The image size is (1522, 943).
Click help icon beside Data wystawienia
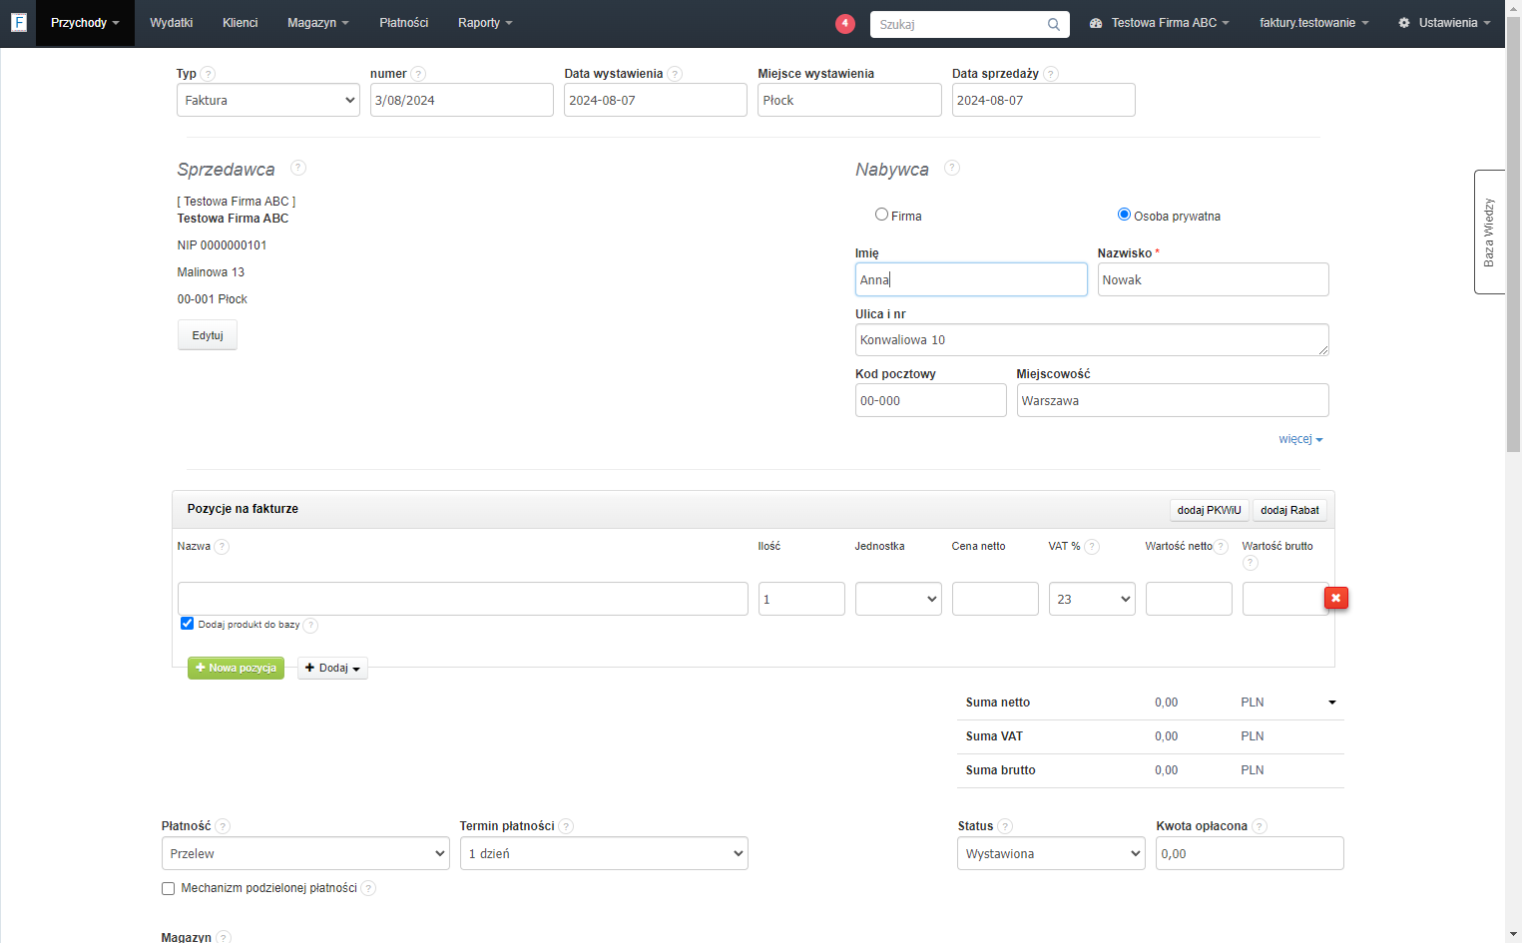tap(675, 74)
